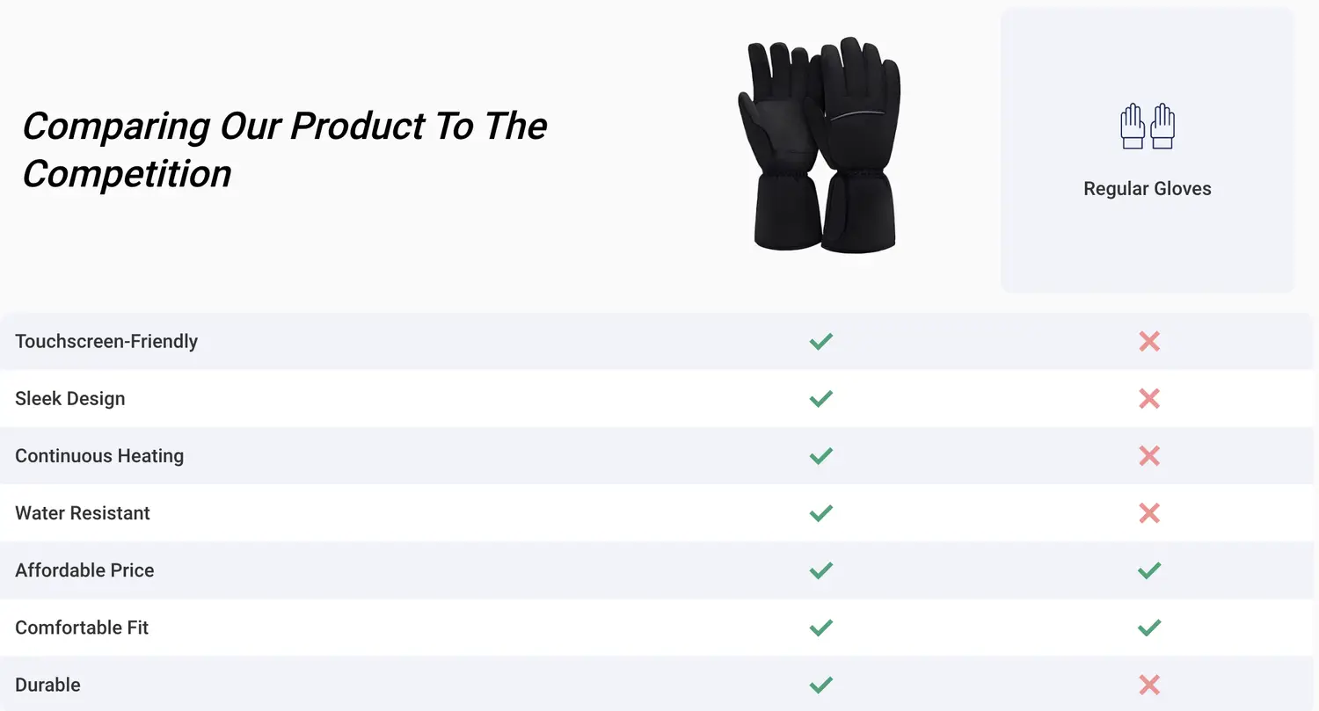Select the Continuous Heating feature label
The width and height of the screenshot is (1319, 711).
coord(99,455)
